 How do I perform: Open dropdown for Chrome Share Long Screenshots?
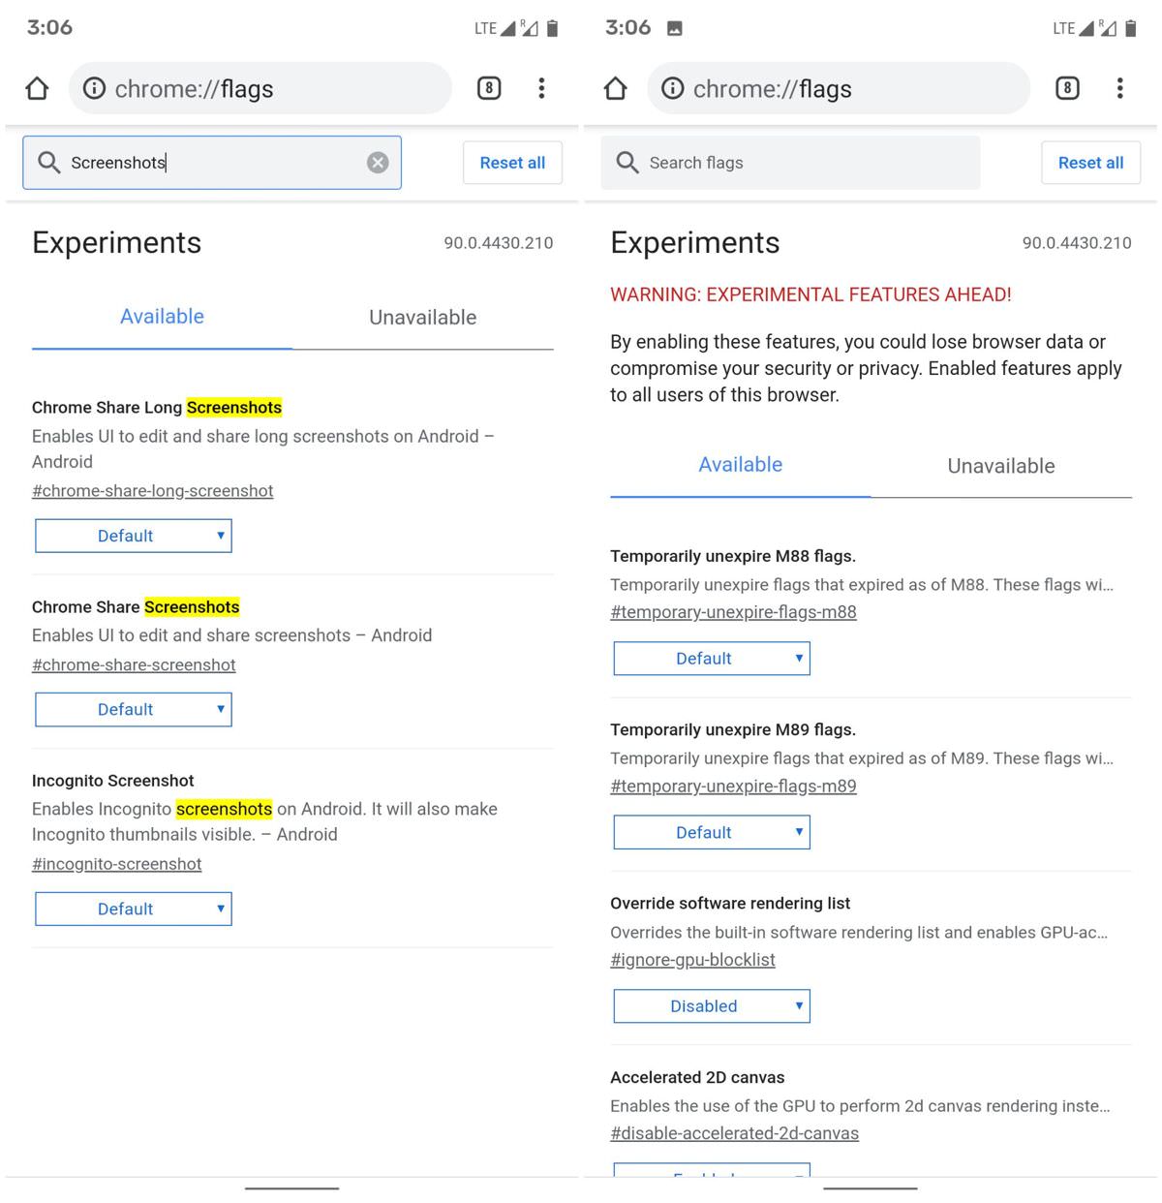134,536
